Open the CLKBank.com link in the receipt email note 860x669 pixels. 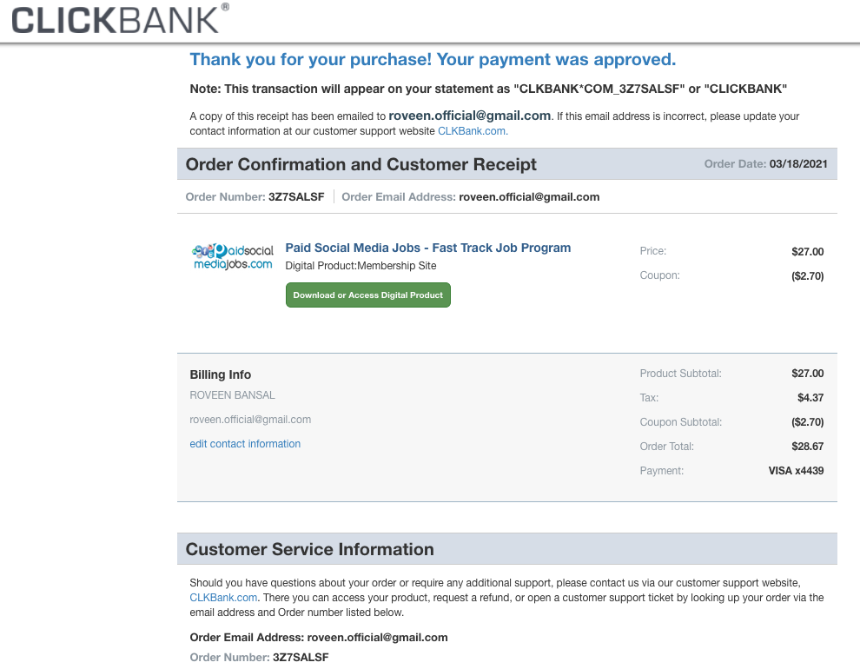coord(473,131)
